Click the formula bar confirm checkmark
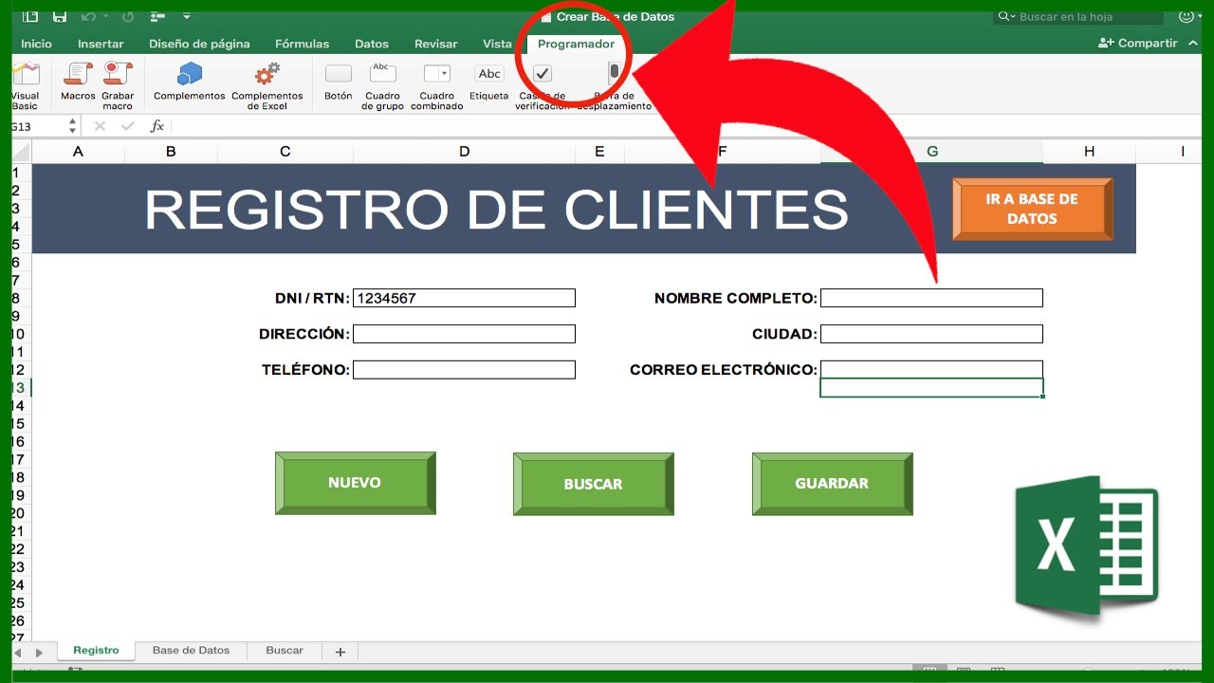Viewport: 1214px width, 683px height. point(128,125)
